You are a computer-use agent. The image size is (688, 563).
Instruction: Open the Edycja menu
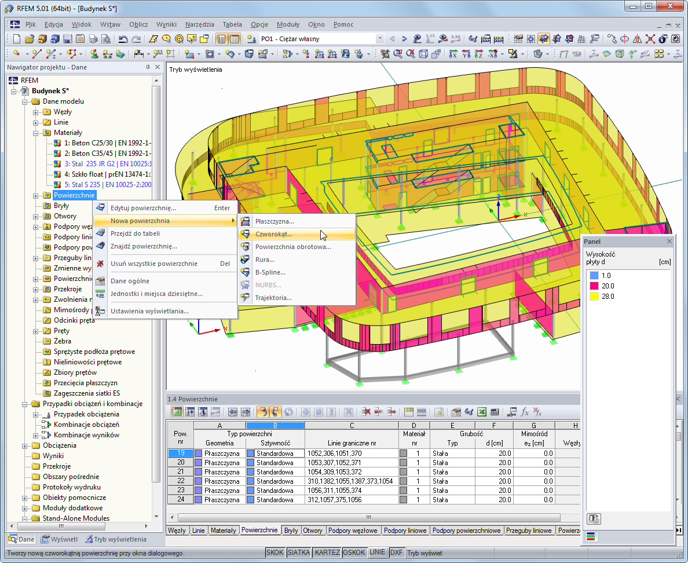(x=53, y=24)
